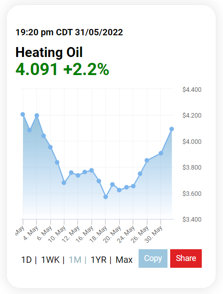This screenshot has height=294, width=223.
Task: Click the blue Copy button
Action: click(x=153, y=258)
